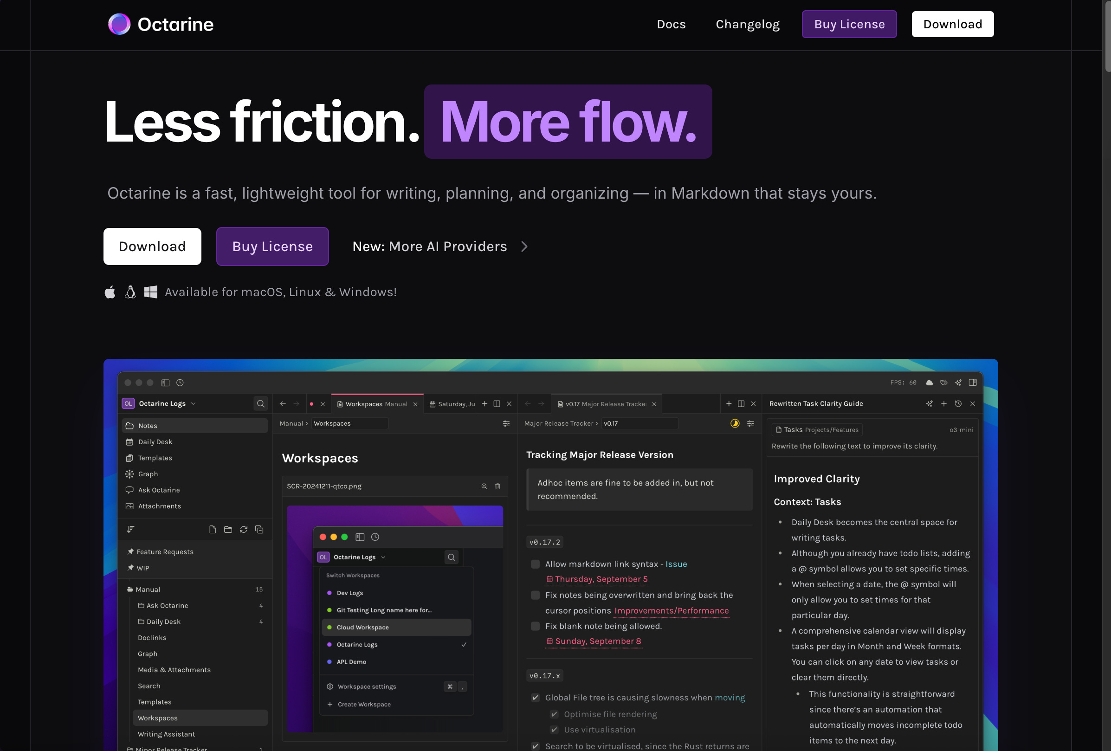Click the sidebar toggle icon in window titlebar

(165, 382)
